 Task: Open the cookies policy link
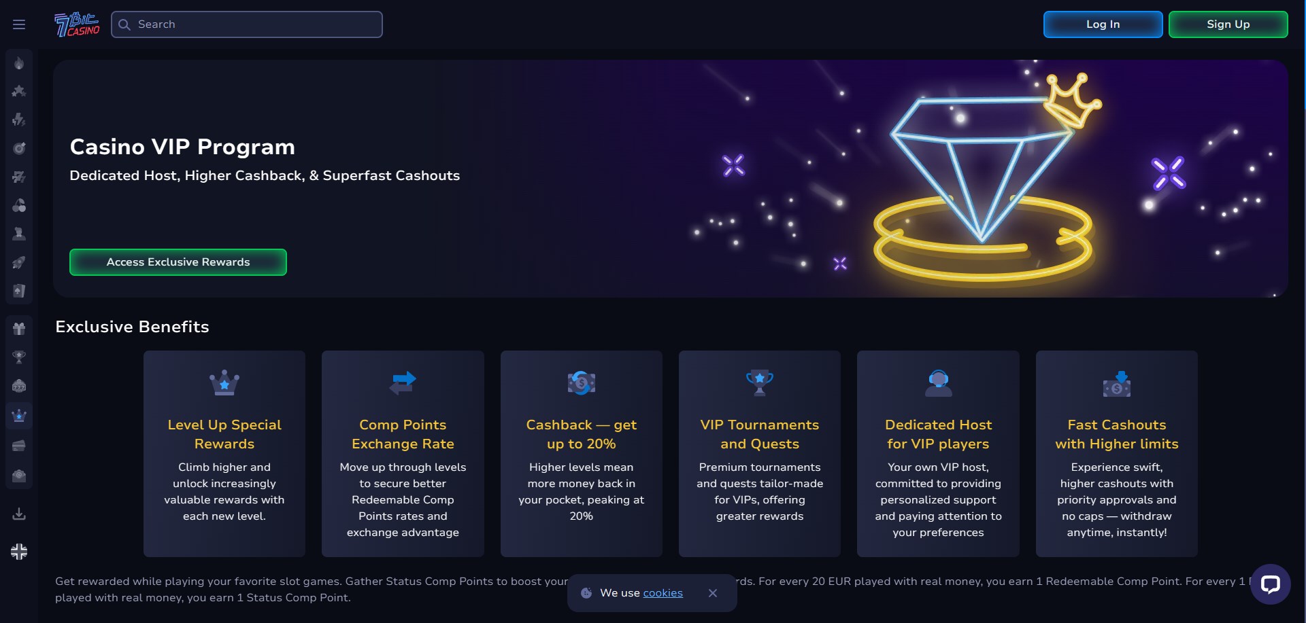coord(663,593)
